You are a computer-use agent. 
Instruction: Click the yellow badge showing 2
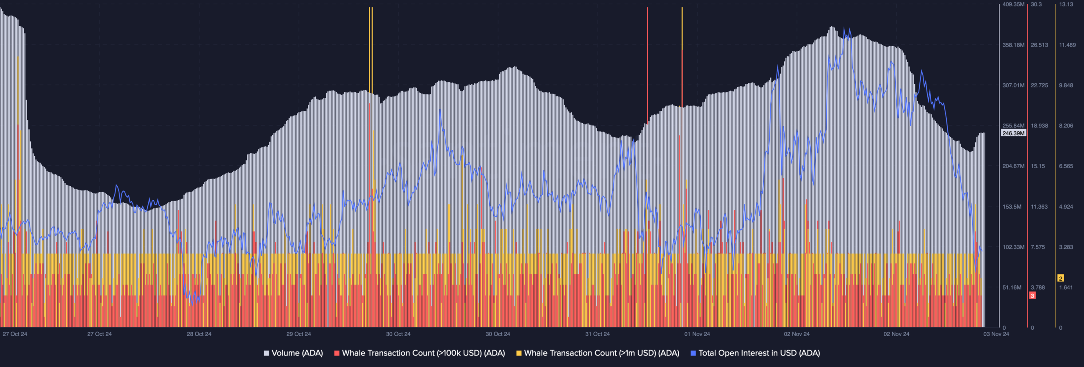[x=1060, y=278]
